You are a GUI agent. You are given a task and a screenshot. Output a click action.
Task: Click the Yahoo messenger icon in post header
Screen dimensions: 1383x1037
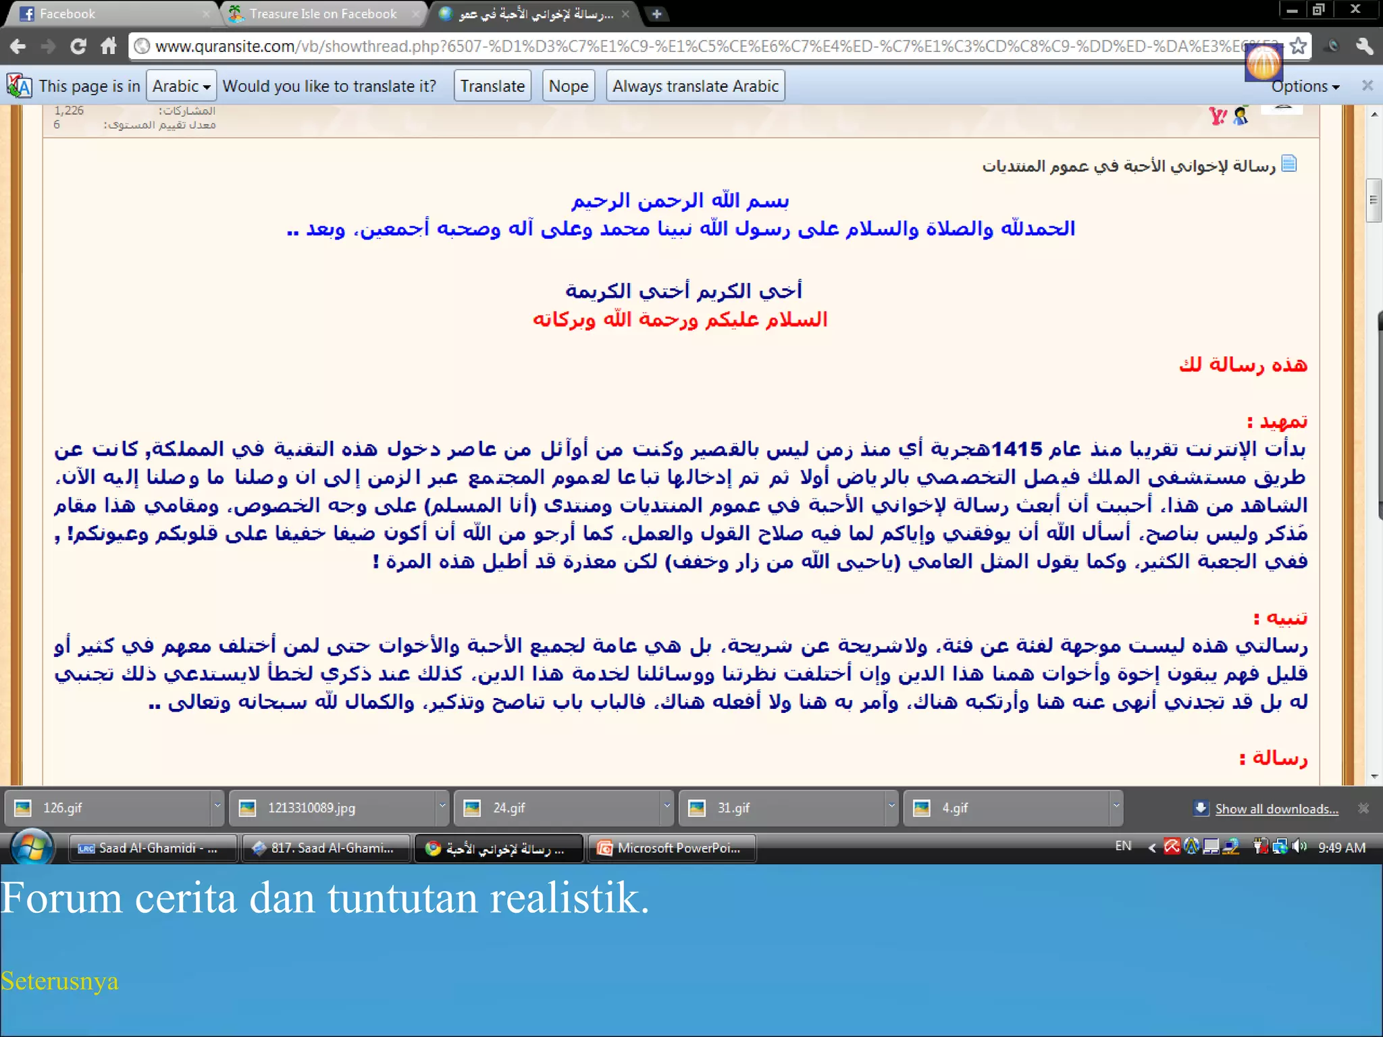pos(1218,117)
